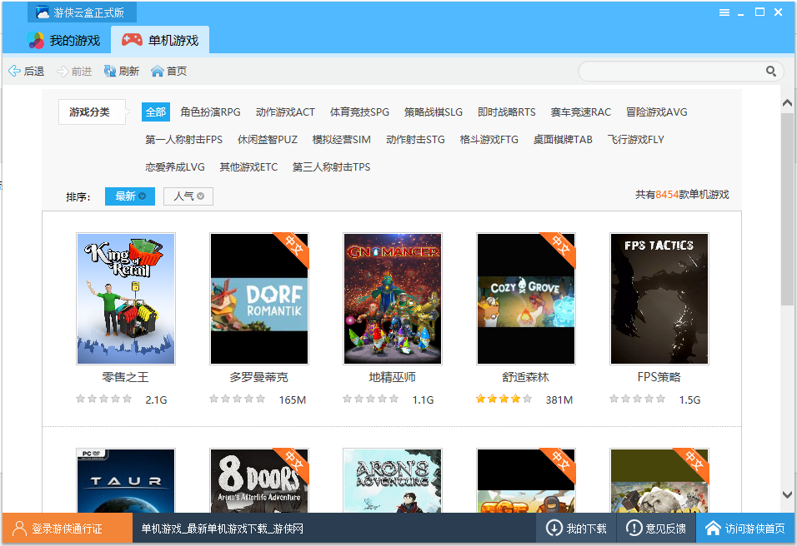Click the FPS策略 title
The height and width of the screenshot is (546, 797).
click(x=659, y=377)
